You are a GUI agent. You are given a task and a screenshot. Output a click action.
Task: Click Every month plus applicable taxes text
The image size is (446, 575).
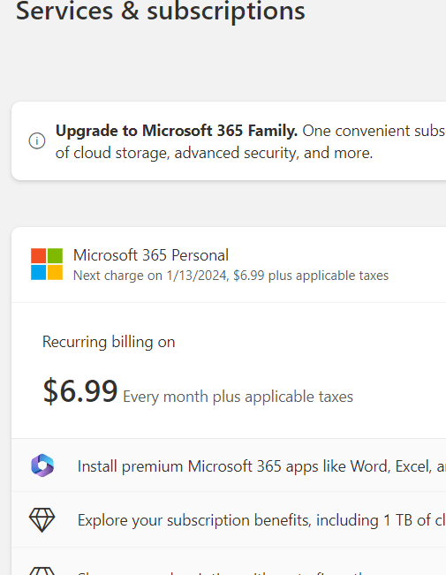pyautogui.click(x=238, y=397)
